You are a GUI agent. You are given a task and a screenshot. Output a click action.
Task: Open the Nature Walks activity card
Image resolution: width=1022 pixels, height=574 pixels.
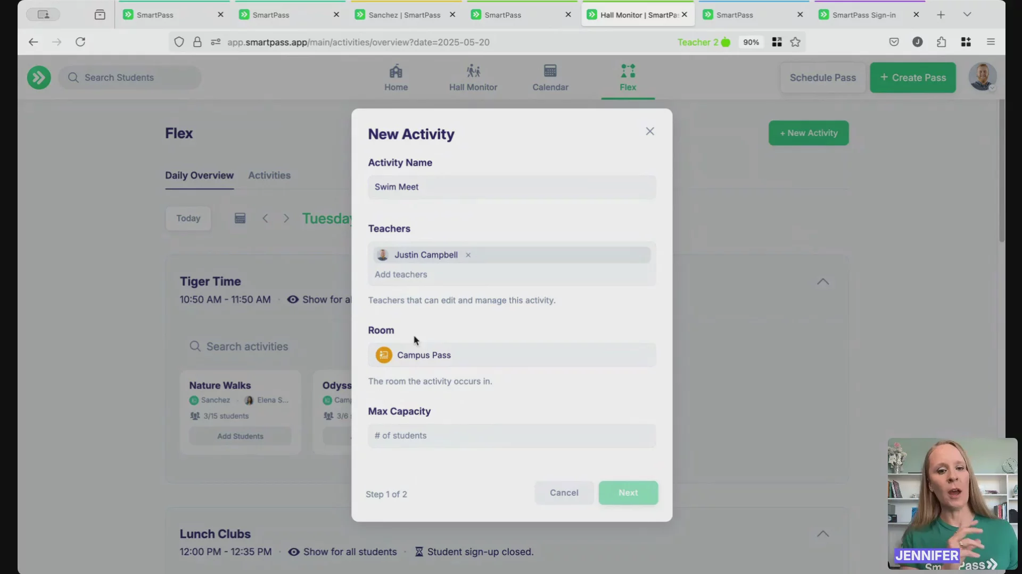(240, 412)
